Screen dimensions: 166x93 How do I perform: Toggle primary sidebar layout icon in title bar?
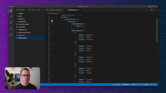[x=149, y=6]
